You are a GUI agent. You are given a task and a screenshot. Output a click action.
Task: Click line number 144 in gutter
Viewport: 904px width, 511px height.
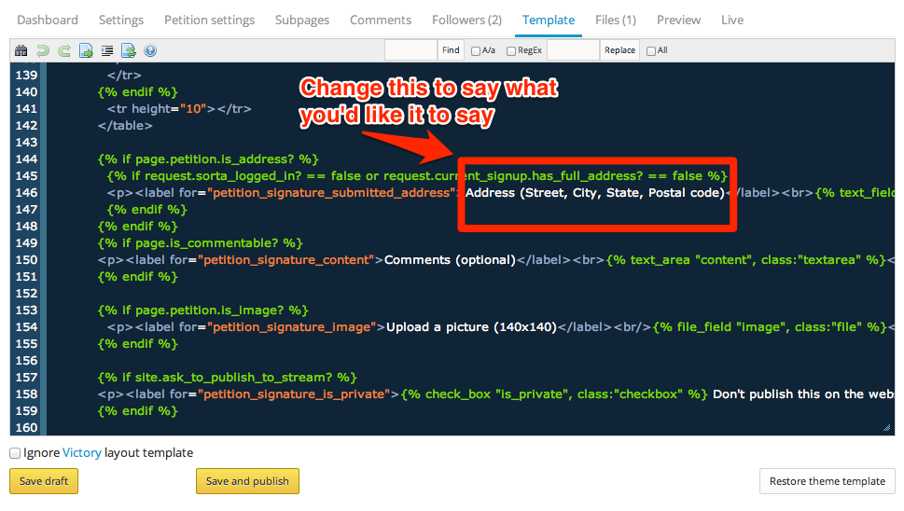(x=26, y=159)
